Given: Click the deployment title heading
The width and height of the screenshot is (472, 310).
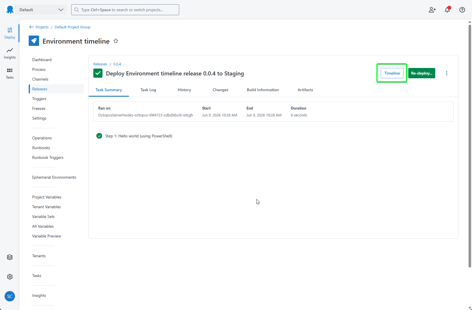Looking at the screenshot, I should (175, 73).
